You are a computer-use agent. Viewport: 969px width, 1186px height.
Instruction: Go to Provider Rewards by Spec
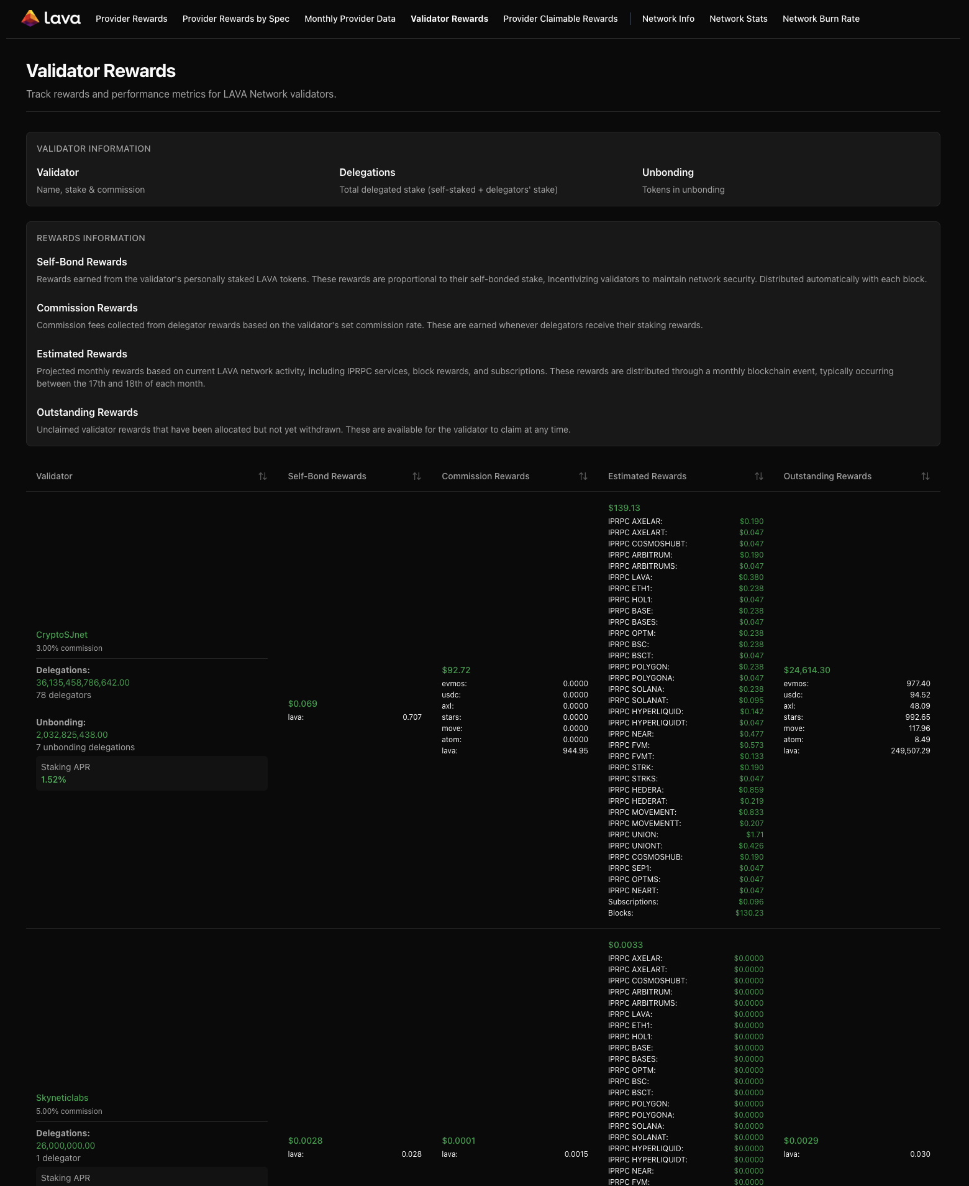(x=236, y=19)
